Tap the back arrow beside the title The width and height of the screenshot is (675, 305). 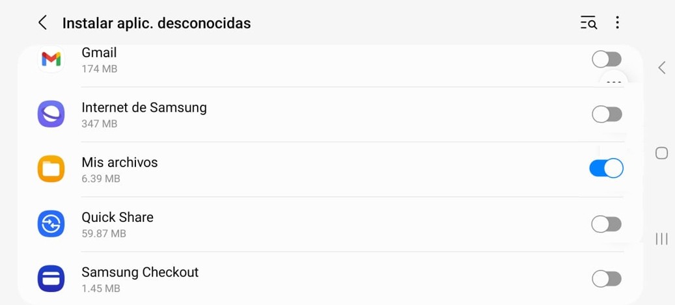click(x=42, y=23)
